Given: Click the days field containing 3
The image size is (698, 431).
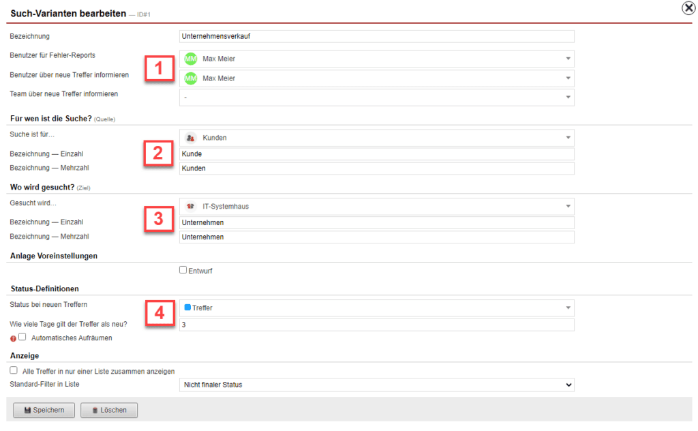Looking at the screenshot, I should (x=377, y=325).
